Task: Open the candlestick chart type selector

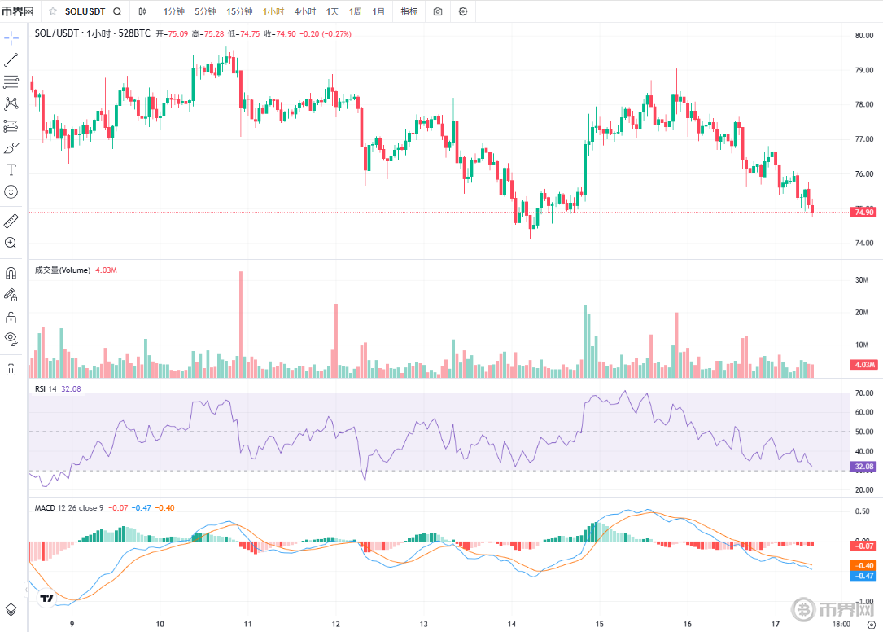Action: point(142,11)
